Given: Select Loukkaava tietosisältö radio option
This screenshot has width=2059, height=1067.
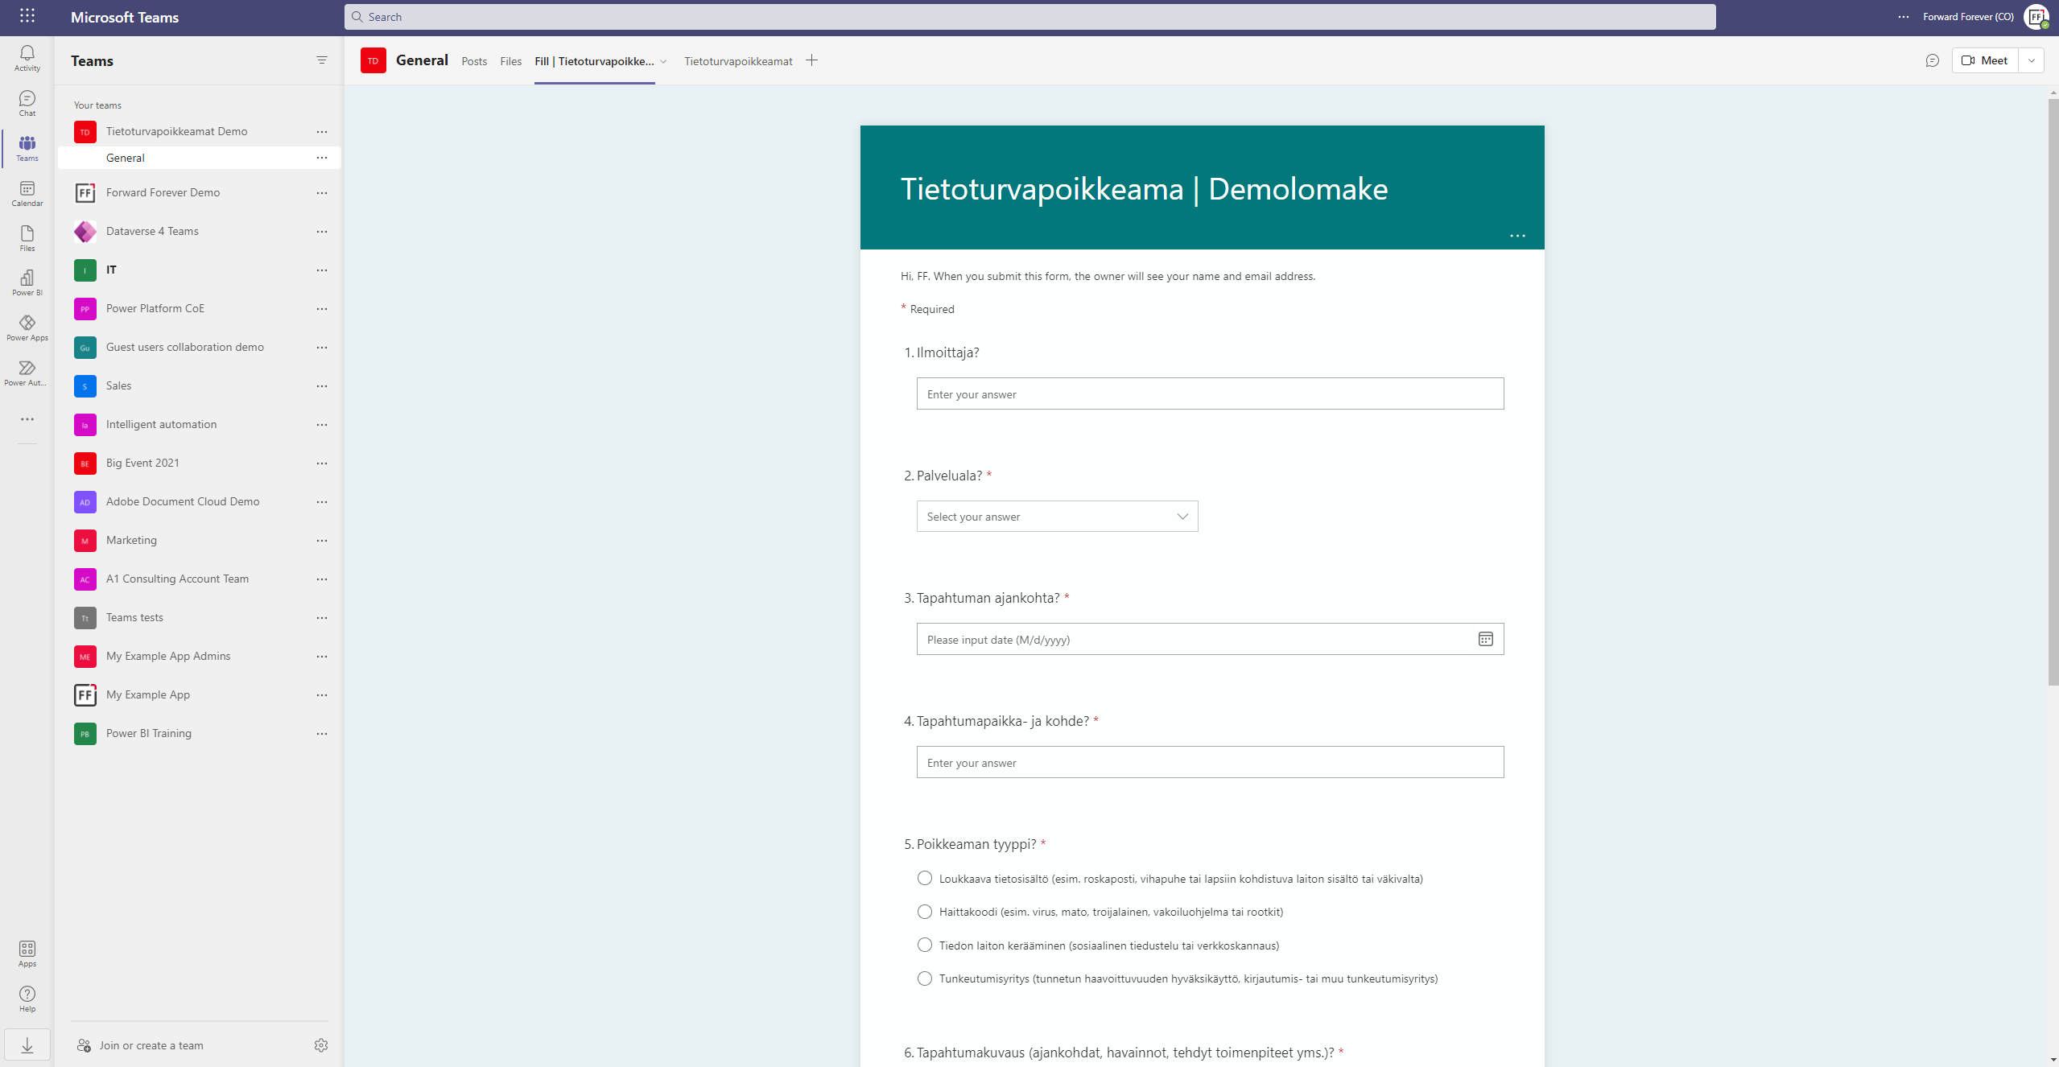Looking at the screenshot, I should tap(924, 878).
